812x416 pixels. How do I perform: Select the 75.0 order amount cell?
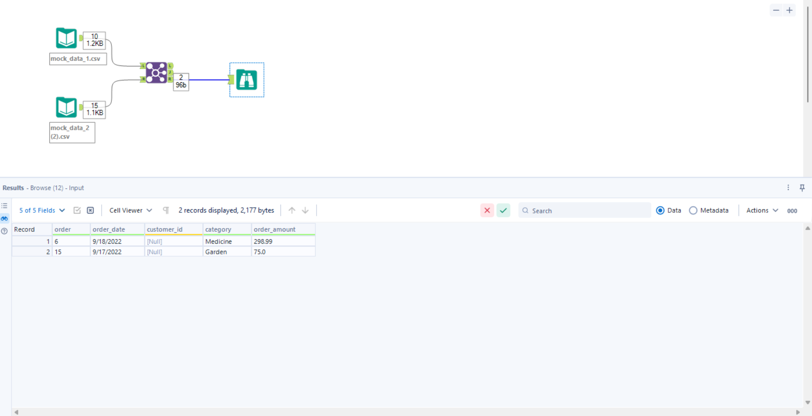pos(283,252)
